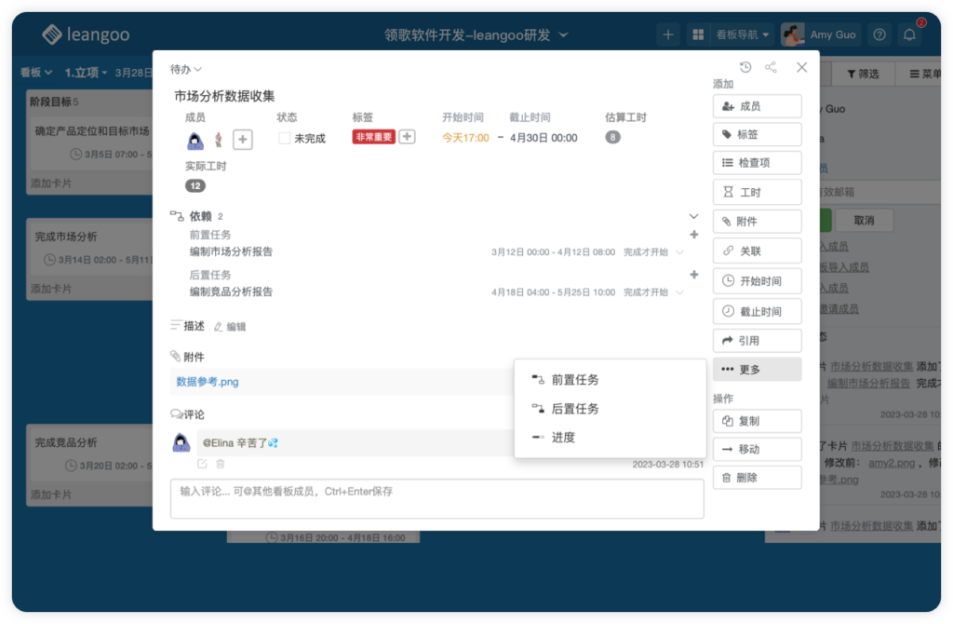
Task: Open the 待办 list dropdown
Action: coord(184,69)
